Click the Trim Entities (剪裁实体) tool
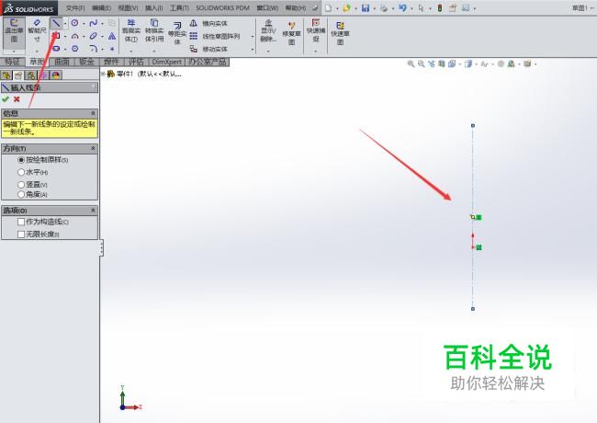 (x=131, y=31)
